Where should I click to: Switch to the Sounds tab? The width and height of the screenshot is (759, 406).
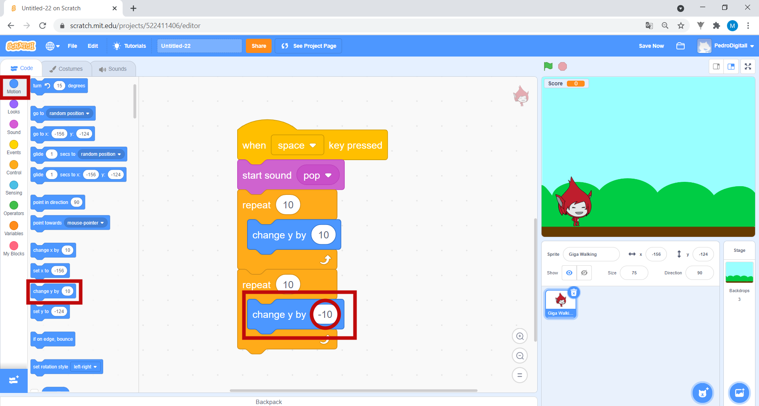113,69
